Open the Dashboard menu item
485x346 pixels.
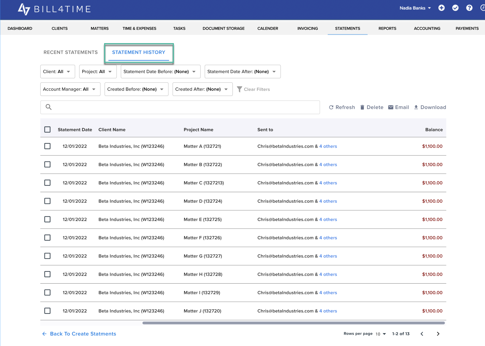[x=20, y=29]
